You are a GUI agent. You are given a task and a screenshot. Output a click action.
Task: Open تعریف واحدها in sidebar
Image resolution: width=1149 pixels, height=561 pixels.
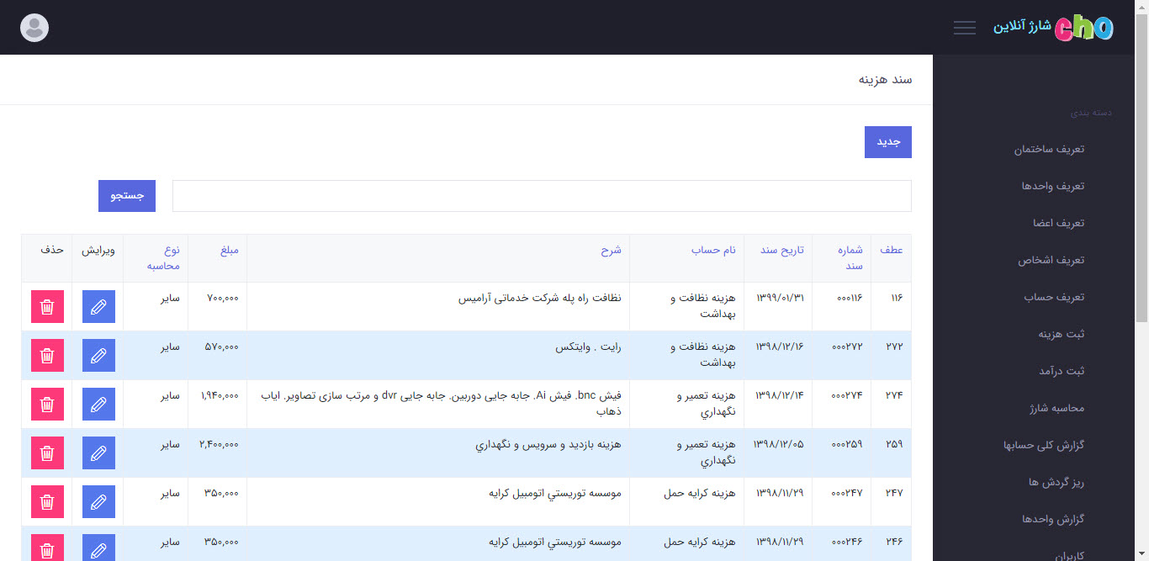click(1053, 186)
